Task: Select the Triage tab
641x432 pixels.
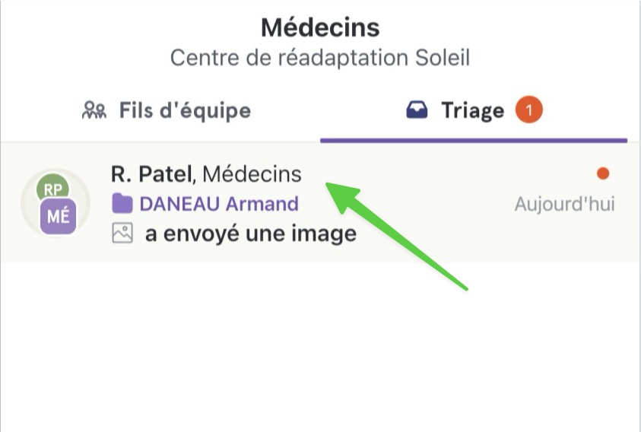Action: 474,110
